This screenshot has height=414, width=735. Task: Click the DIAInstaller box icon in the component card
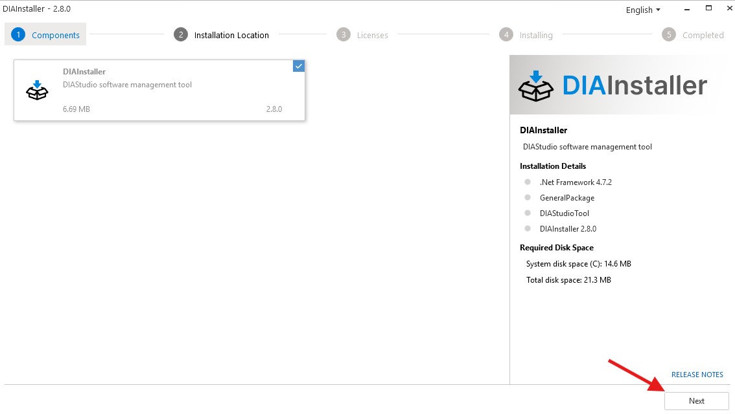pos(37,91)
